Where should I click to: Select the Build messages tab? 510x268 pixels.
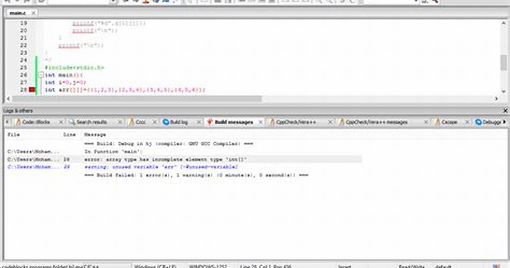pos(234,122)
